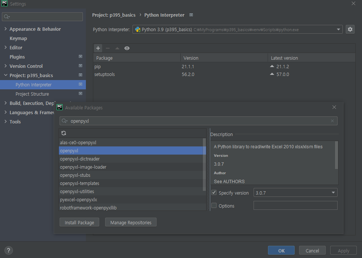This screenshot has height=258, width=362.
Task: Expand the Version Control section
Action: [6, 66]
